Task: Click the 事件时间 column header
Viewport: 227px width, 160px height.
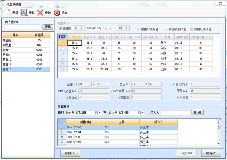Action: [x=182, y=37]
